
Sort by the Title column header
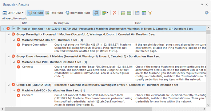(x=37, y=23)
